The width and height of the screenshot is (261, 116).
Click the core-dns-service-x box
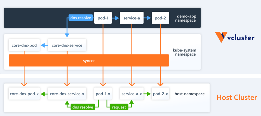[x=67, y=94]
